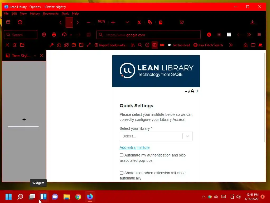This screenshot has width=270, height=203.
Task: Click the Paste clipboard icon
Action: tap(161, 22)
